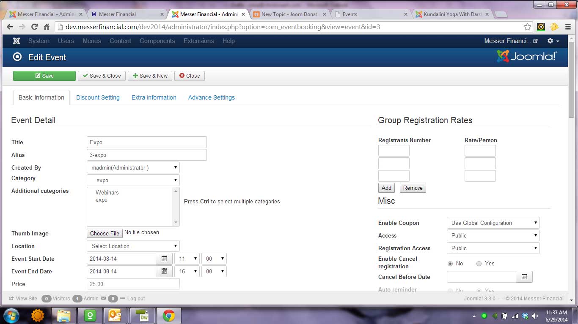Screen dimensions: 578x324
Task: Expand the Category dropdown showing expo
Action: click(x=133, y=180)
